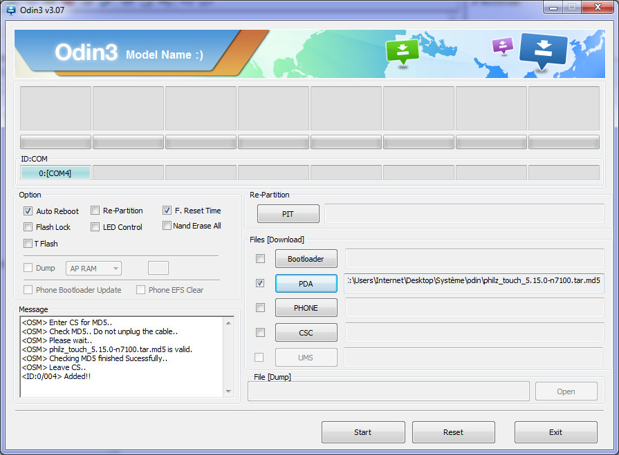Toggle Phone EFS Clear checkbox
Viewport: 619px width, 455px height.
coord(140,289)
